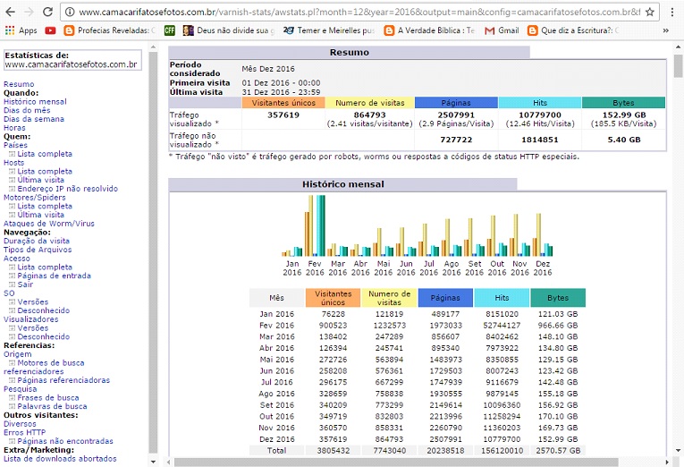The width and height of the screenshot is (684, 467).
Task: Reload the page with the refresh icon
Action: point(49,13)
